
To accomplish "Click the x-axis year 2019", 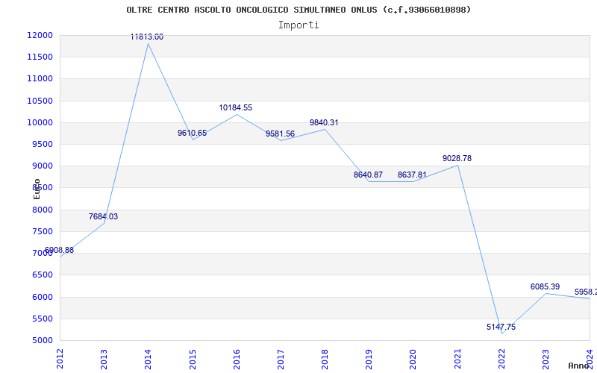I will click(369, 360).
